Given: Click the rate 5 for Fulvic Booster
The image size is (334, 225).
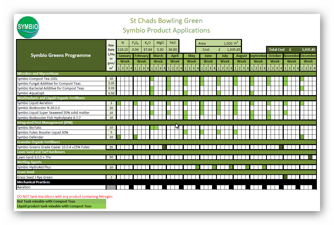Looking at the screenshot, I should [x=111, y=133].
